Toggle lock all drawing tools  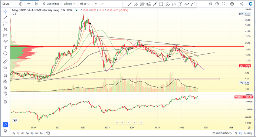[x=6, y=88]
